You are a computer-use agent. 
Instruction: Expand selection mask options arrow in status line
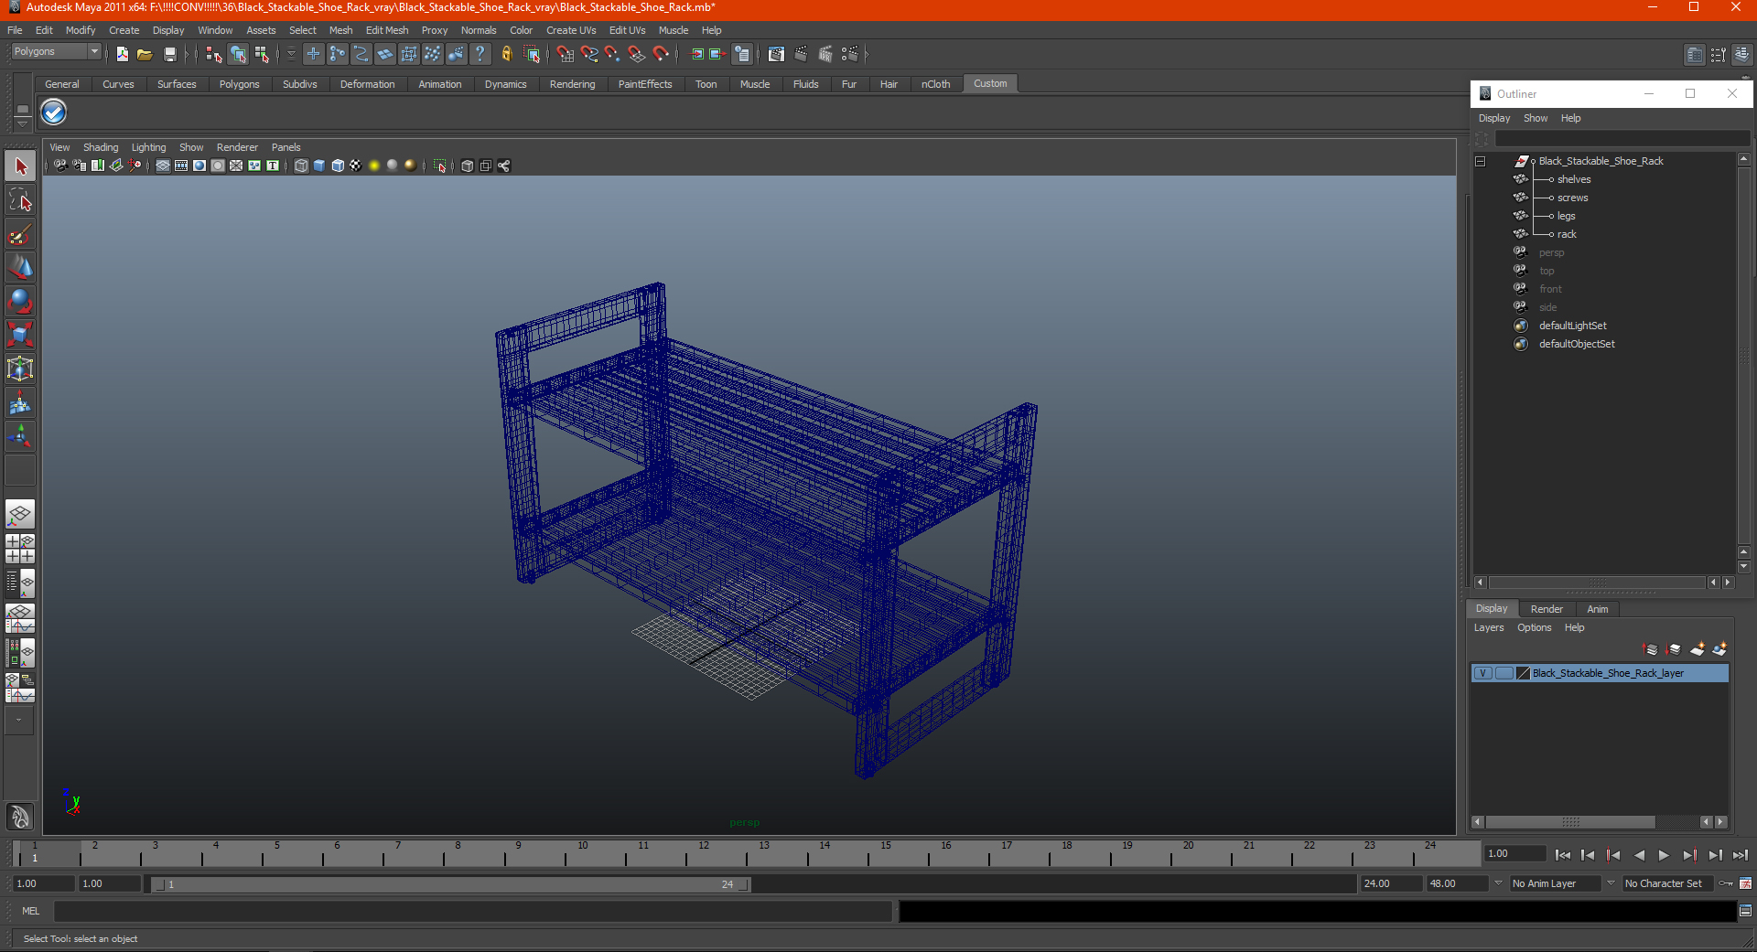click(291, 54)
